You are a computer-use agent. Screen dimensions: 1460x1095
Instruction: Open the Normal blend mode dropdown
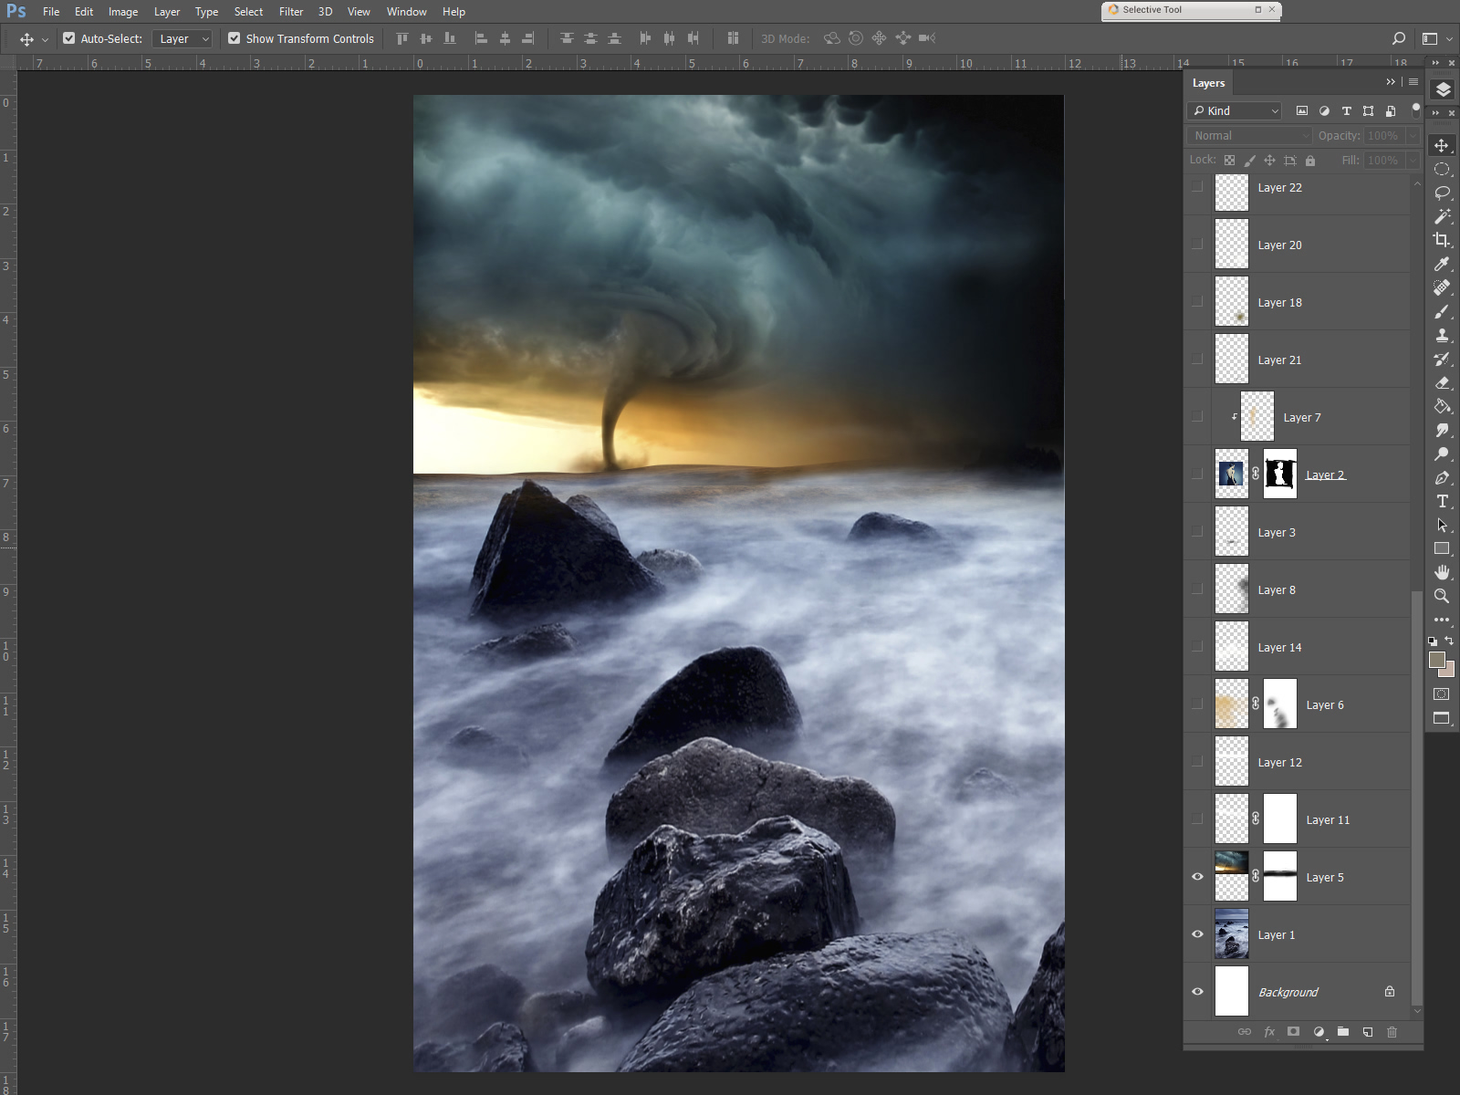click(x=1249, y=135)
